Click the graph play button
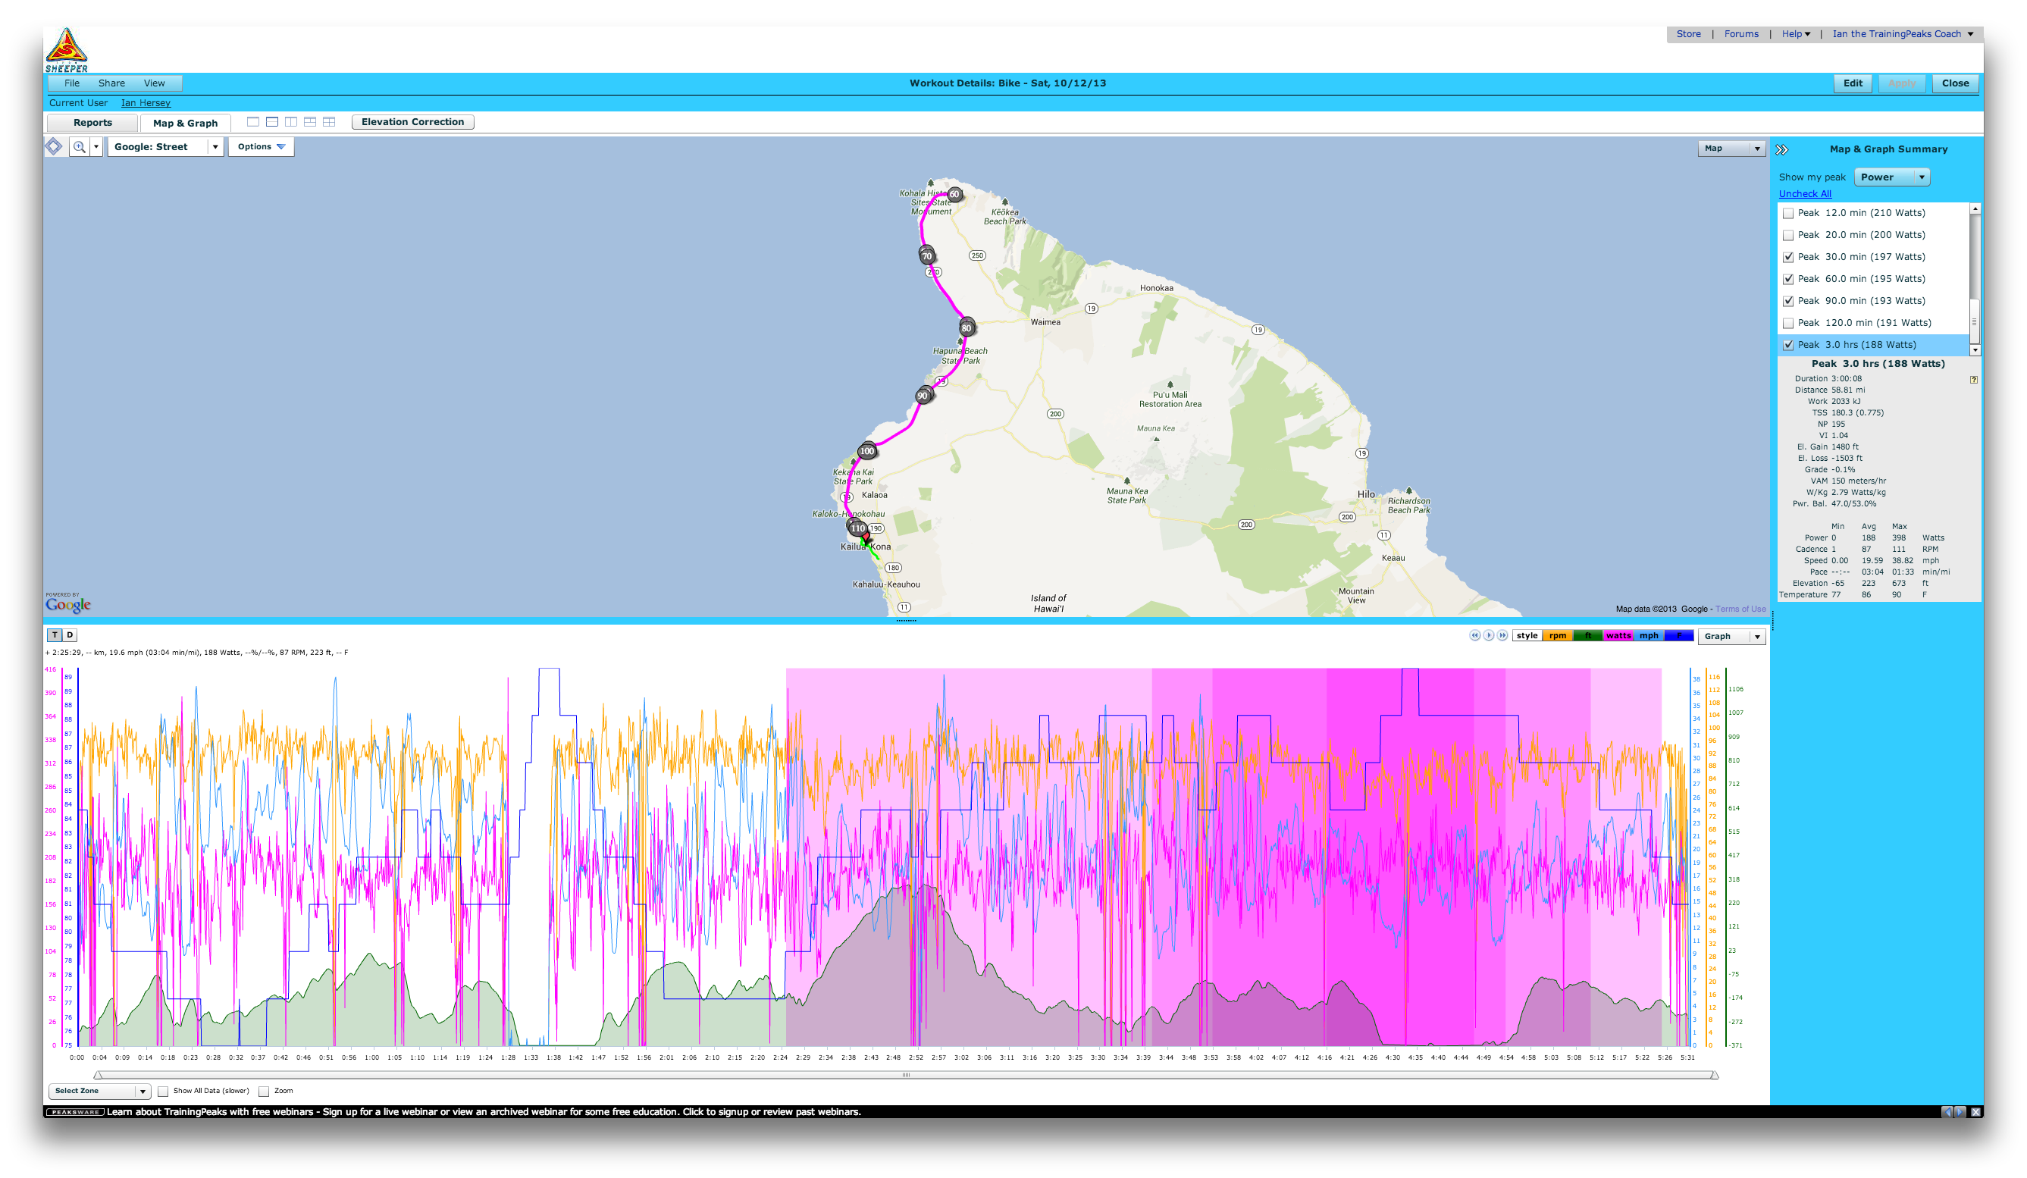The height and width of the screenshot is (1178, 2027). click(x=1488, y=635)
